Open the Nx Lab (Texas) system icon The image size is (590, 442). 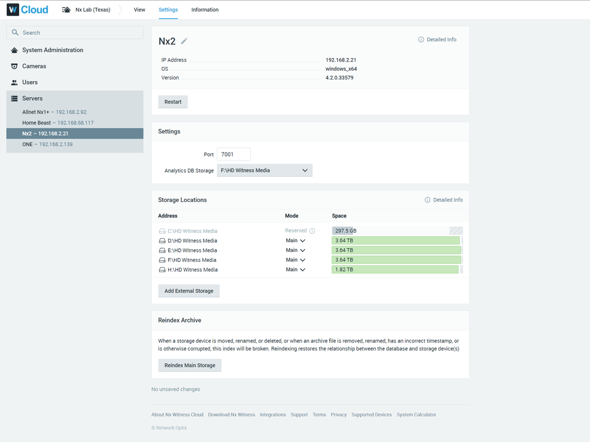66,10
